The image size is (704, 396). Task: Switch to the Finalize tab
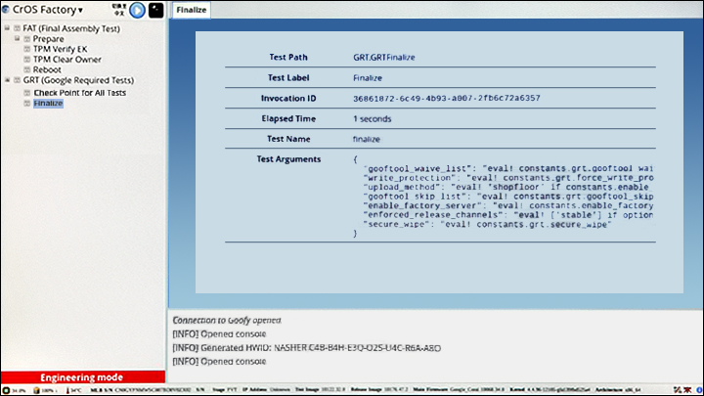[191, 10]
